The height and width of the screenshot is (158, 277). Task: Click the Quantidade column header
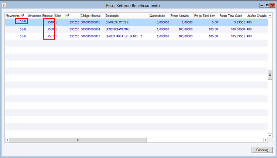[160, 16]
